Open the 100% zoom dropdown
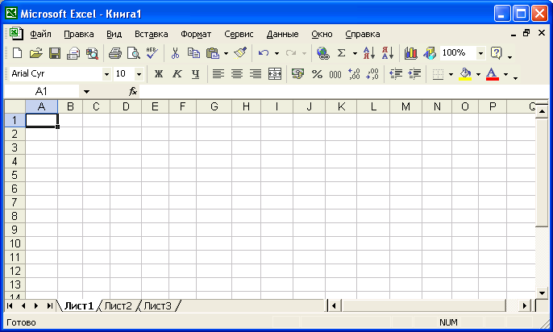Image resolution: width=553 pixels, height=332 pixels. pos(480,53)
